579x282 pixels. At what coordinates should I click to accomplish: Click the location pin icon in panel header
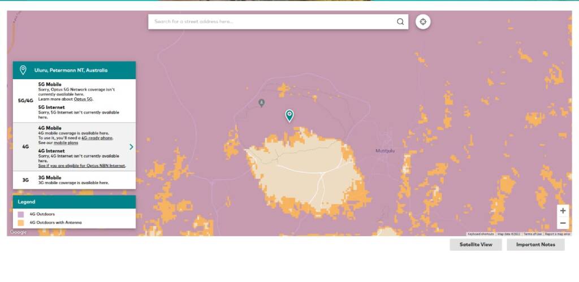(23, 70)
